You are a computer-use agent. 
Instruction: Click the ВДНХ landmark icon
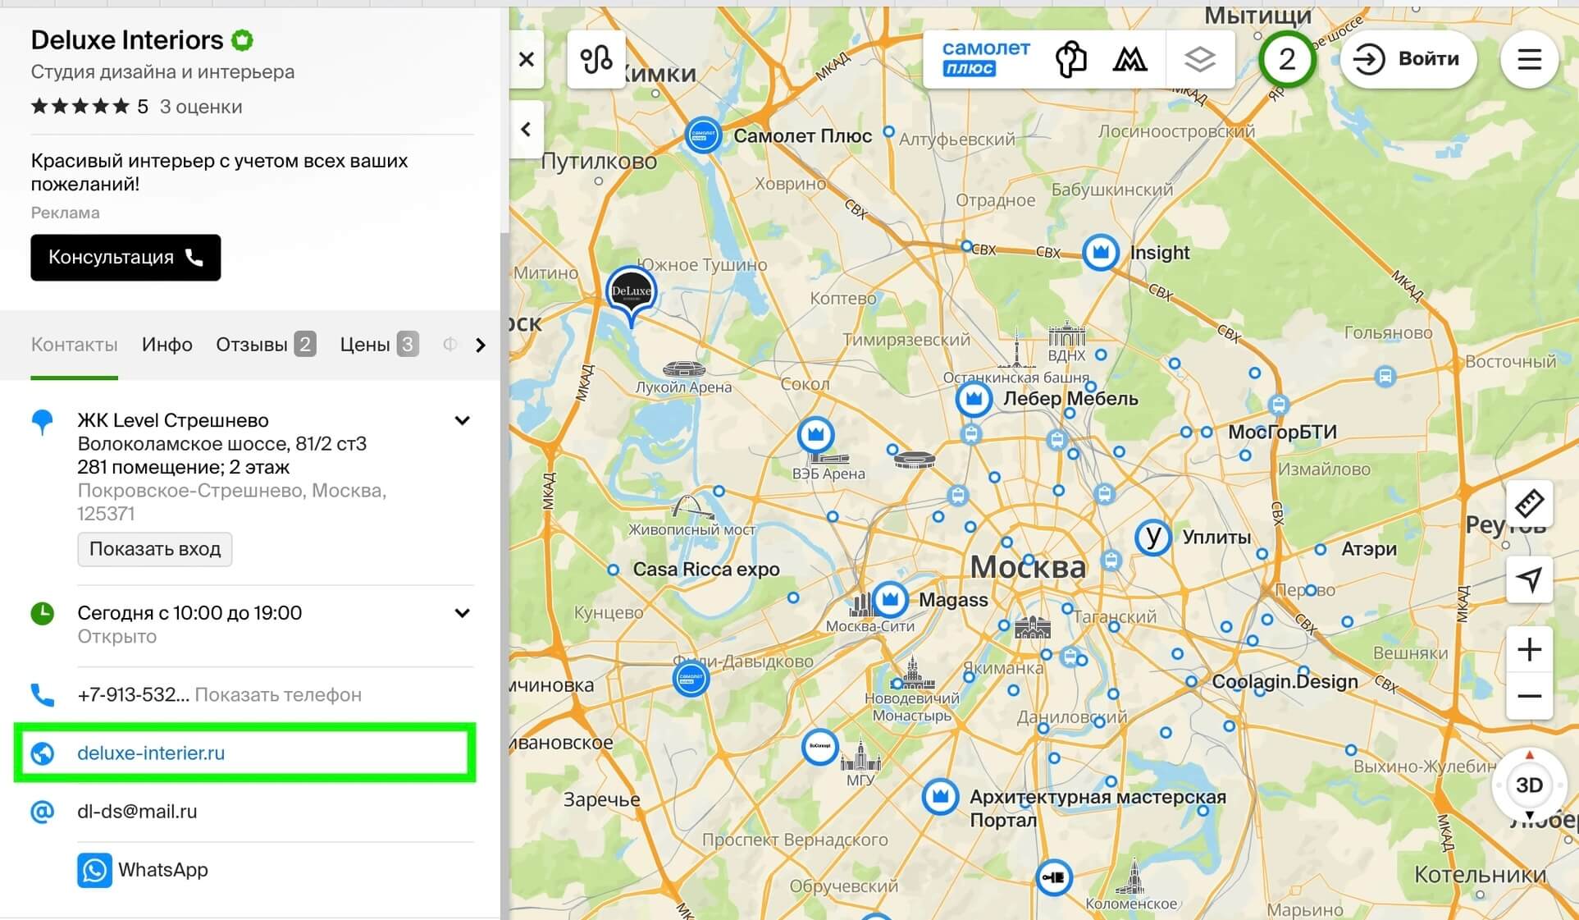[x=1066, y=334]
